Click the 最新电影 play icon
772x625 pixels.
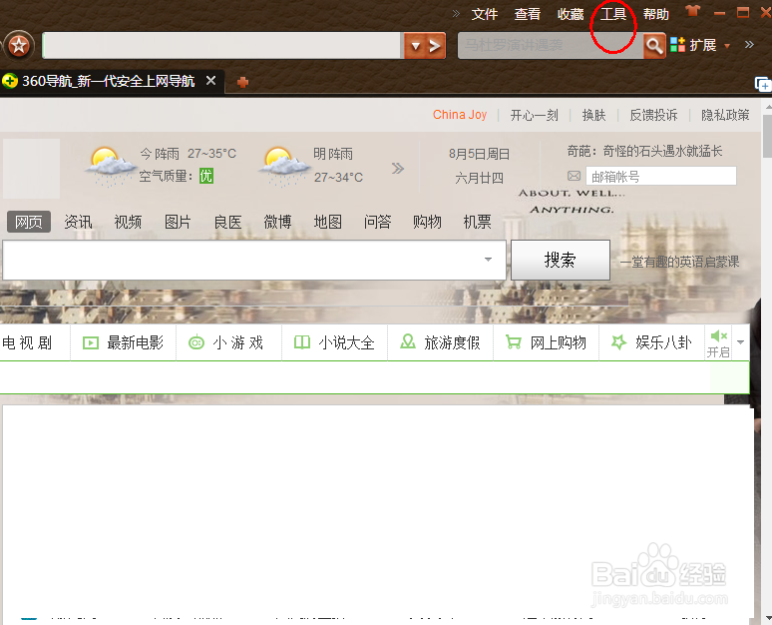pyautogui.click(x=91, y=342)
